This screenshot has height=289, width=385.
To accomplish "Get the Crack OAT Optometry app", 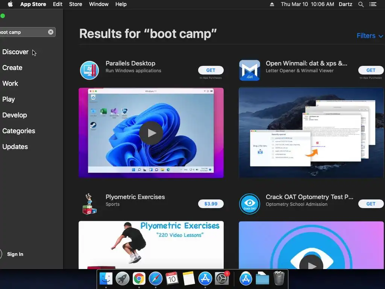I will click(371, 204).
